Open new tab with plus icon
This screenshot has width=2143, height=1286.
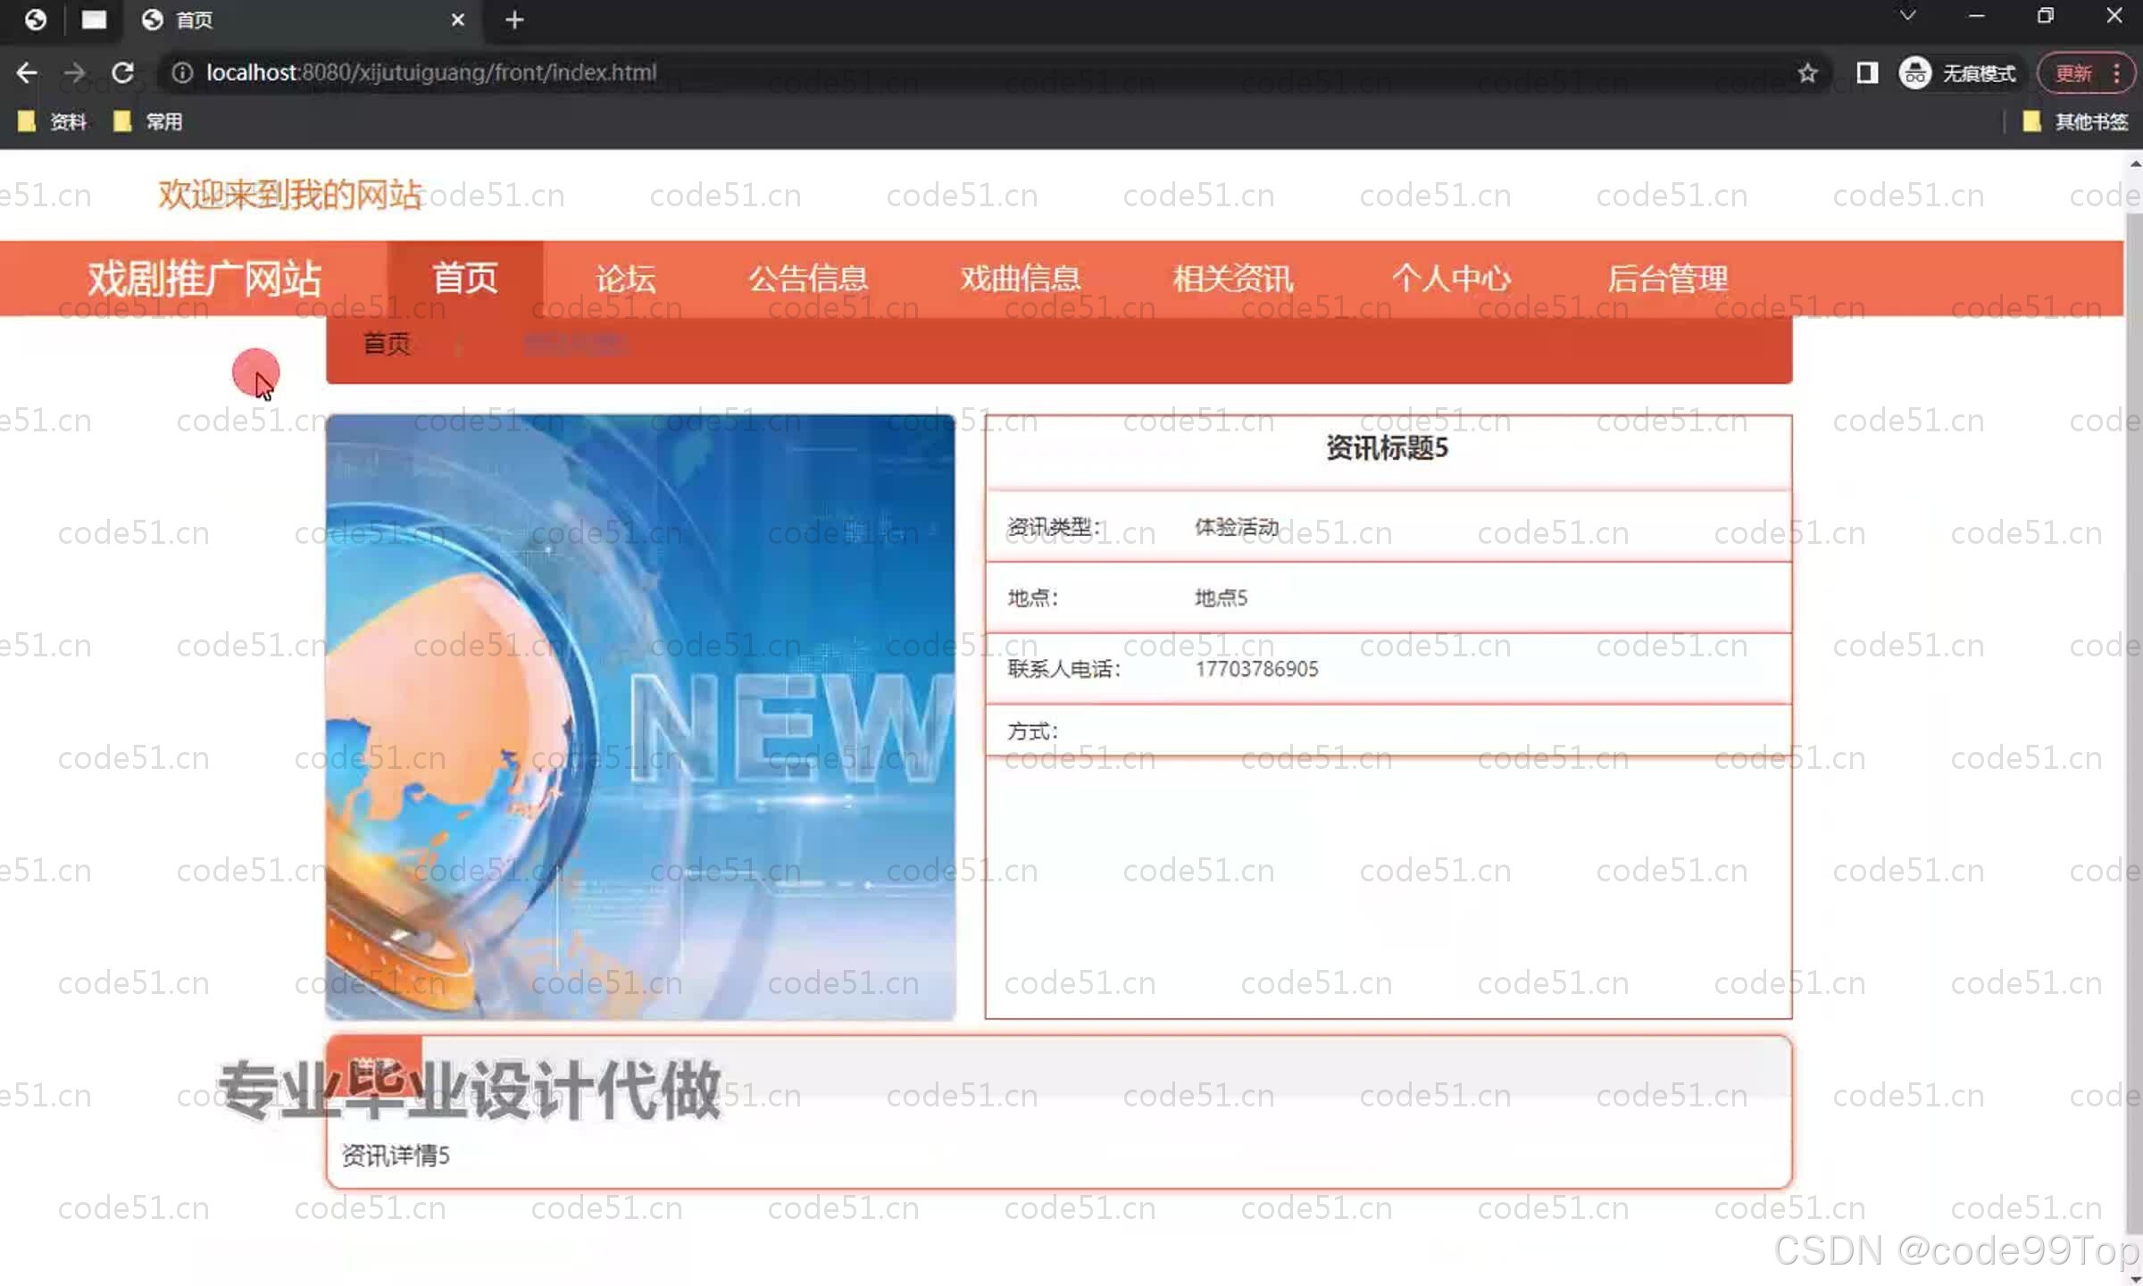tap(514, 20)
